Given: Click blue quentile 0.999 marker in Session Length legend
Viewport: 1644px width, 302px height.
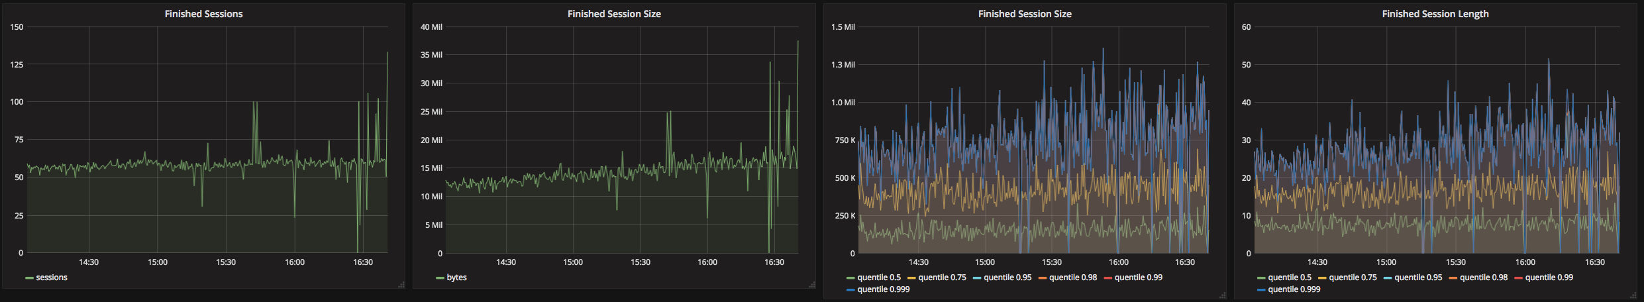Looking at the screenshot, I should click(x=1261, y=290).
